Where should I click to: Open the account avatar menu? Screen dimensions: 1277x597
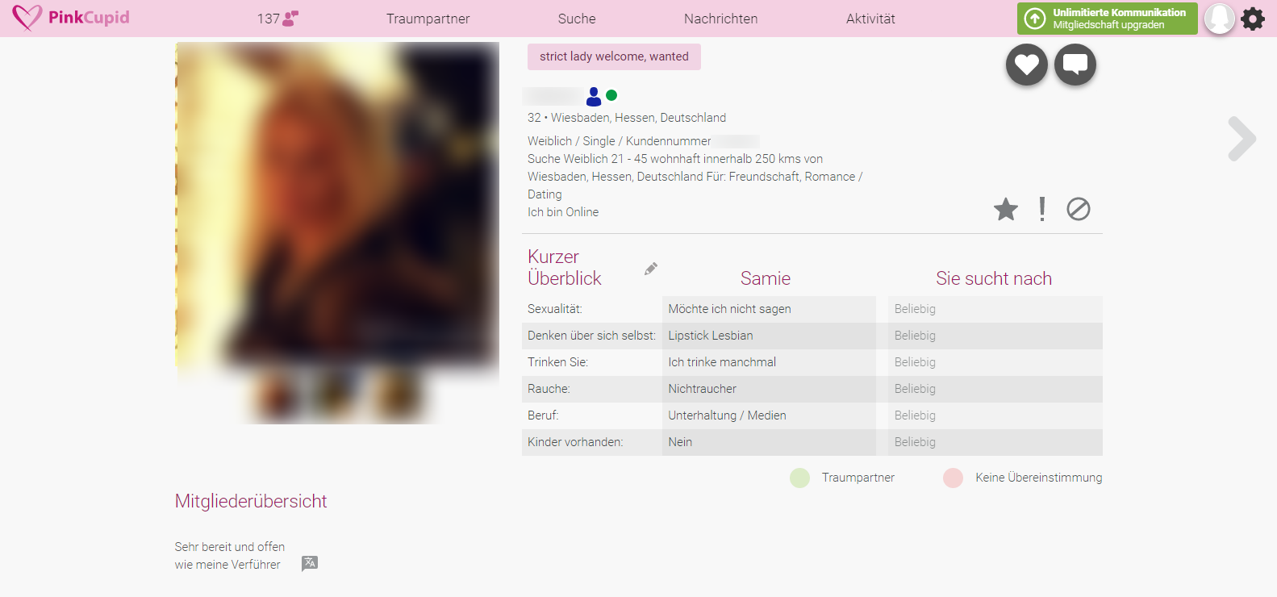(x=1219, y=18)
